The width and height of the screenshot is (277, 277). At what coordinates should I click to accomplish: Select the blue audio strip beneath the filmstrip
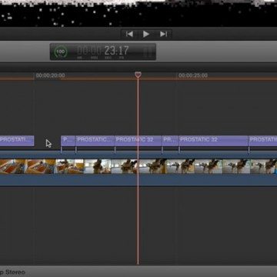click(x=138, y=180)
